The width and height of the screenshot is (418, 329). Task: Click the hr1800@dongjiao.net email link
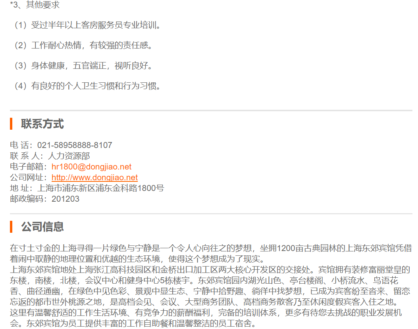(91, 167)
